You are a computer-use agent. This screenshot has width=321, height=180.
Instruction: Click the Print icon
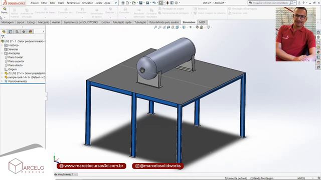(147, 3)
